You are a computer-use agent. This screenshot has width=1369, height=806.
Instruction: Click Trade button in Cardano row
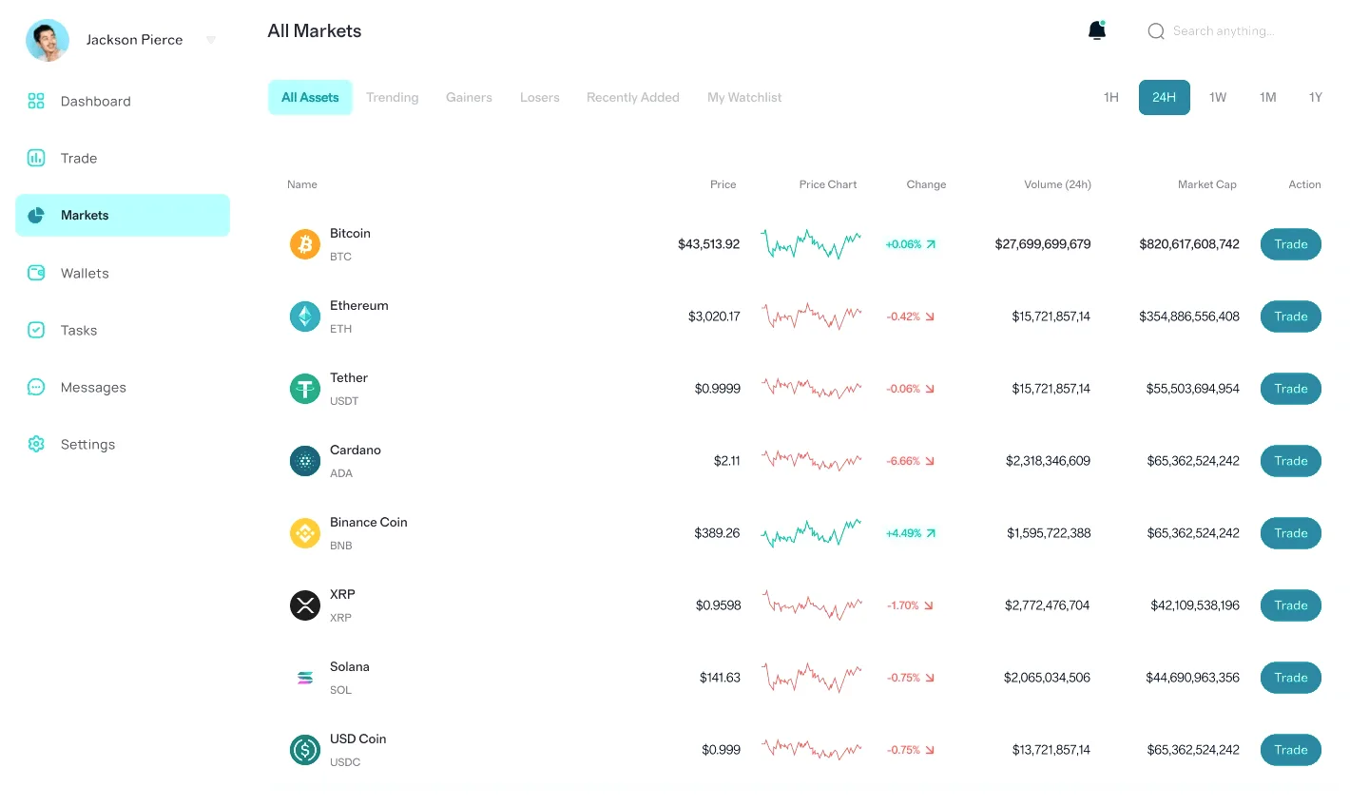point(1291,461)
